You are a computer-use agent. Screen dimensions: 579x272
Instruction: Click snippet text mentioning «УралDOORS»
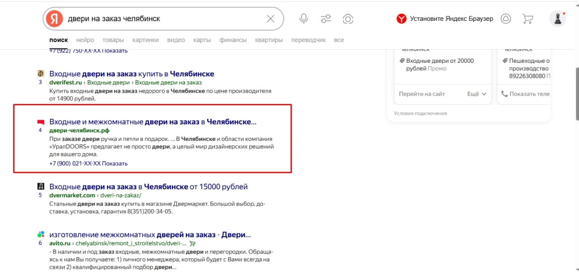coord(161,147)
